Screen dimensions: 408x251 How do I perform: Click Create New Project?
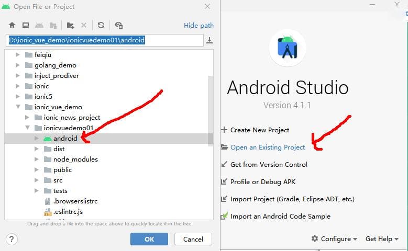click(x=260, y=130)
